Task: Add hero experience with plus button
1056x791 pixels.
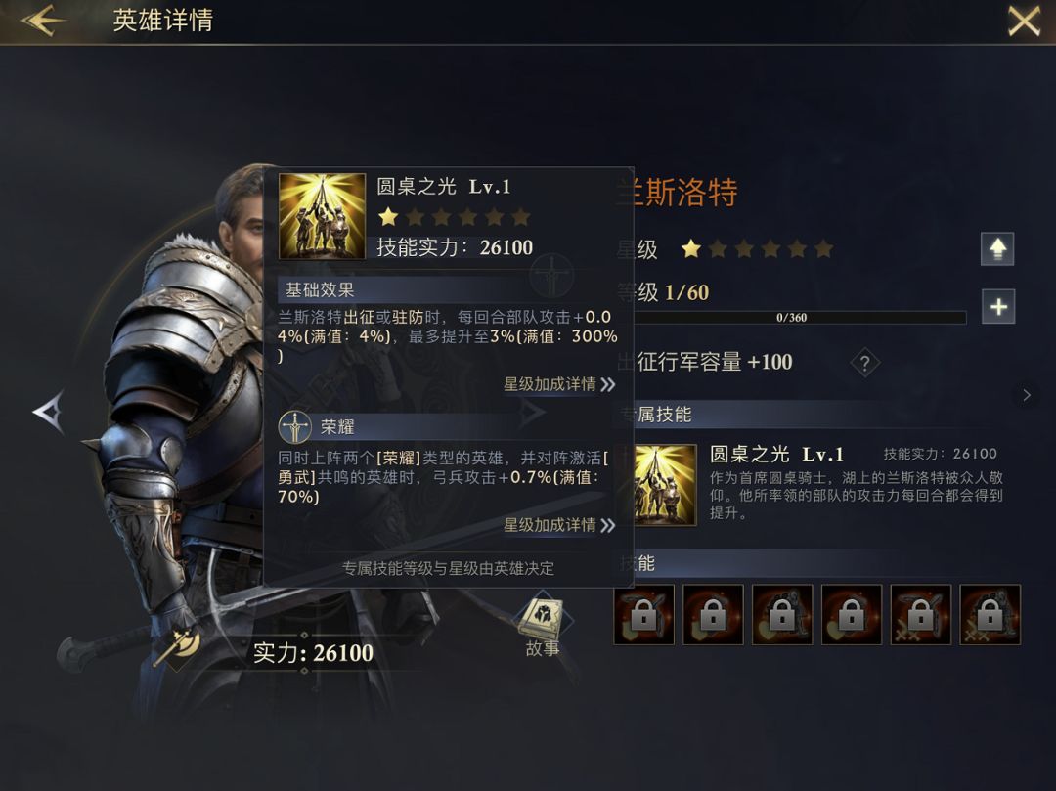Action: tap(998, 307)
